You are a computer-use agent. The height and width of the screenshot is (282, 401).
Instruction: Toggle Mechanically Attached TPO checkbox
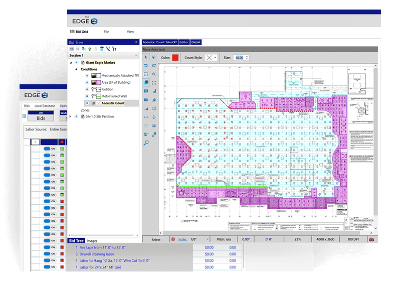click(87, 75)
